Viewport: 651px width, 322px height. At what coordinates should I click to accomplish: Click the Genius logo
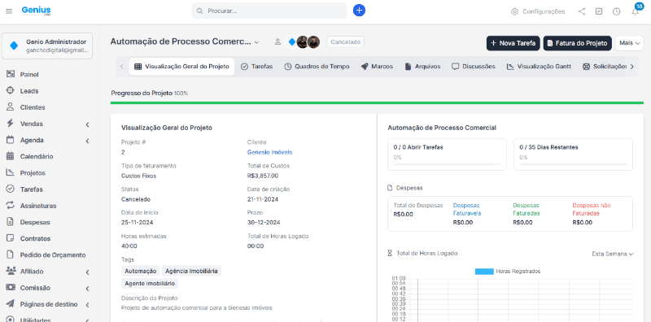[37, 11]
